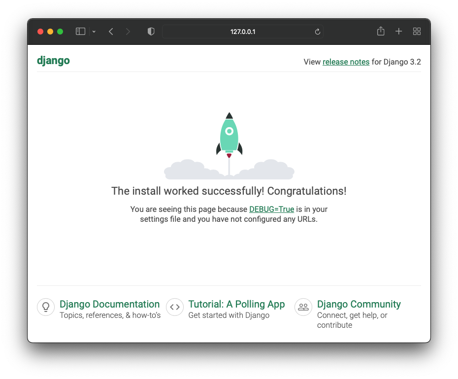This screenshot has width=458, height=379.
Task: Open the Share menu icon
Action: tap(381, 31)
